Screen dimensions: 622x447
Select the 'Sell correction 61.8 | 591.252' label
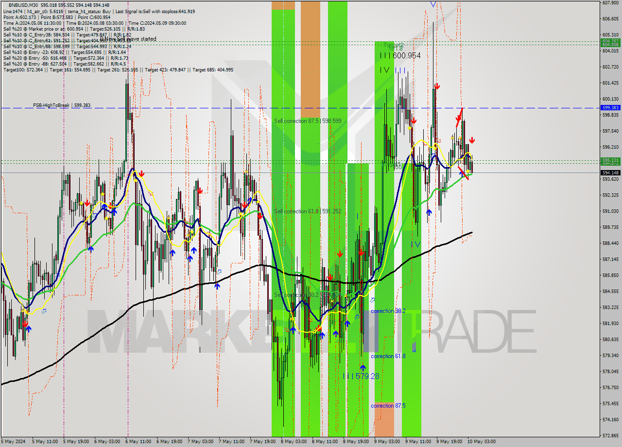click(x=308, y=211)
